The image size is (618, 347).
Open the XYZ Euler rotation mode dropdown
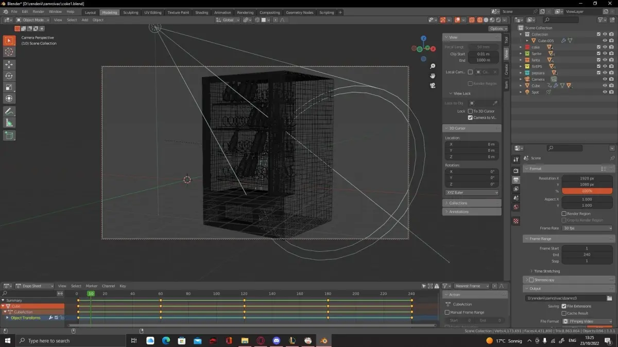(472, 193)
